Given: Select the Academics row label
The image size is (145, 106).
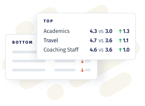Looking at the screenshot, I should [x=56, y=31].
